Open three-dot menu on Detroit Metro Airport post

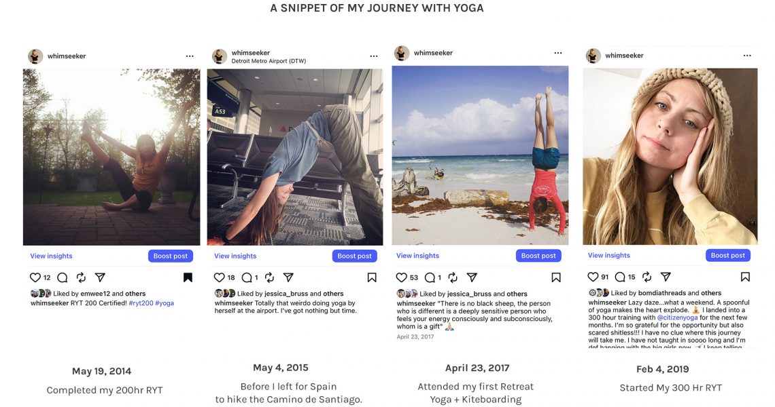click(x=373, y=56)
